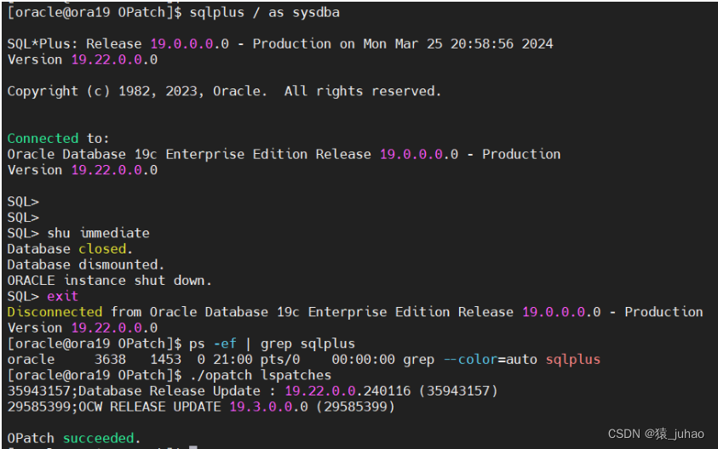The image size is (718, 449).
Task: Click process ID '3638' in ps output
Action: click(111, 360)
